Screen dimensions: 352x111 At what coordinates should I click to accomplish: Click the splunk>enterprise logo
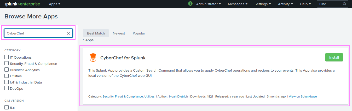pos(23,4)
